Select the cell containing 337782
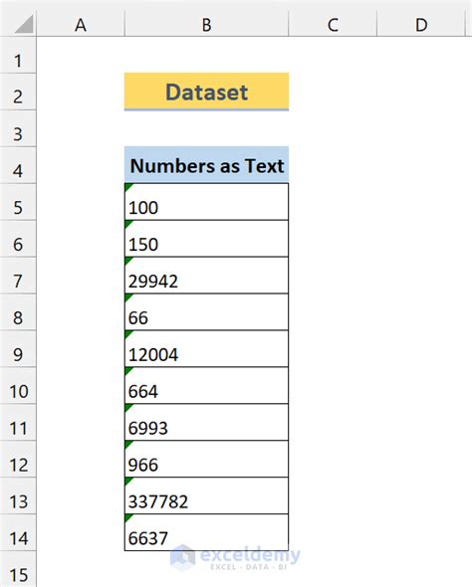The width and height of the screenshot is (472, 587). [x=206, y=495]
